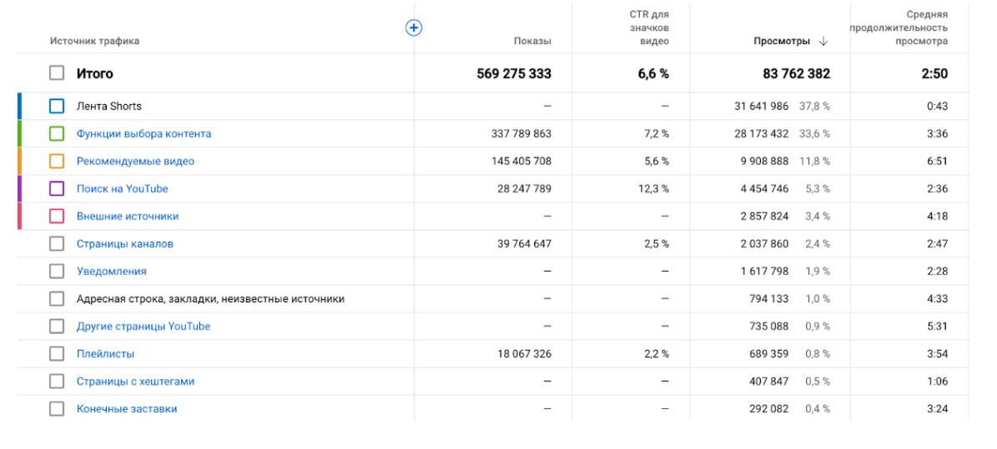Open the Уведомления link
Screen dimensions: 997x449
tap(111, 272)
